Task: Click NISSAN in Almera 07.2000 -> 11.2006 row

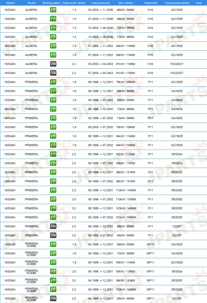Action: [10, 19]
